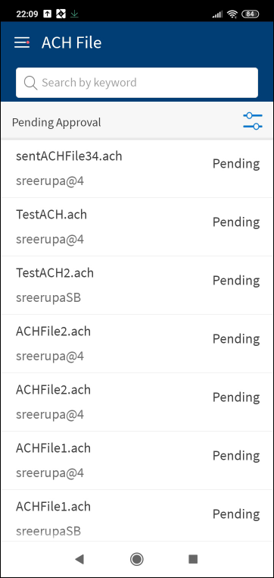Open ACHFile1.ach by sreerupa@4
The width and height of the screenshot is (274, 578).
pos(137,460)
